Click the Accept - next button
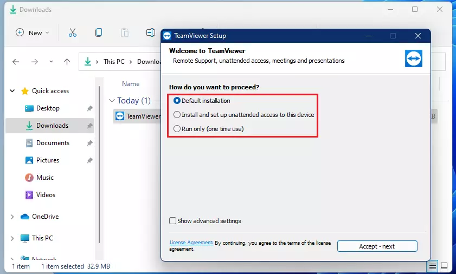The image size is (456, 274). point(377,246)
